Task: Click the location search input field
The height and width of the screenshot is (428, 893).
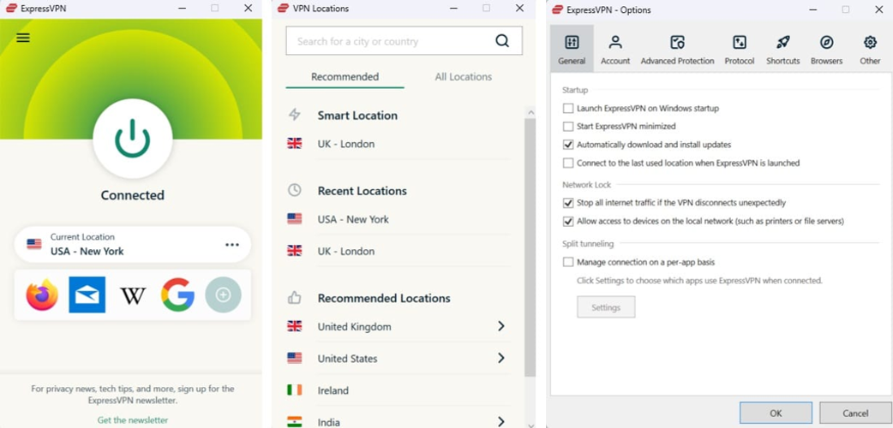Action: coord(390,41)
